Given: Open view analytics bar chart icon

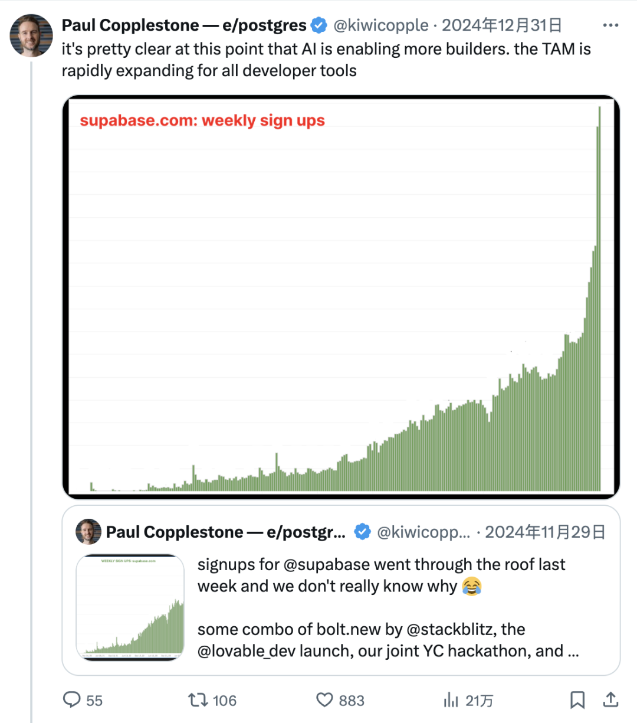Looking at the screenshot, I should click(x=451, y=700).
